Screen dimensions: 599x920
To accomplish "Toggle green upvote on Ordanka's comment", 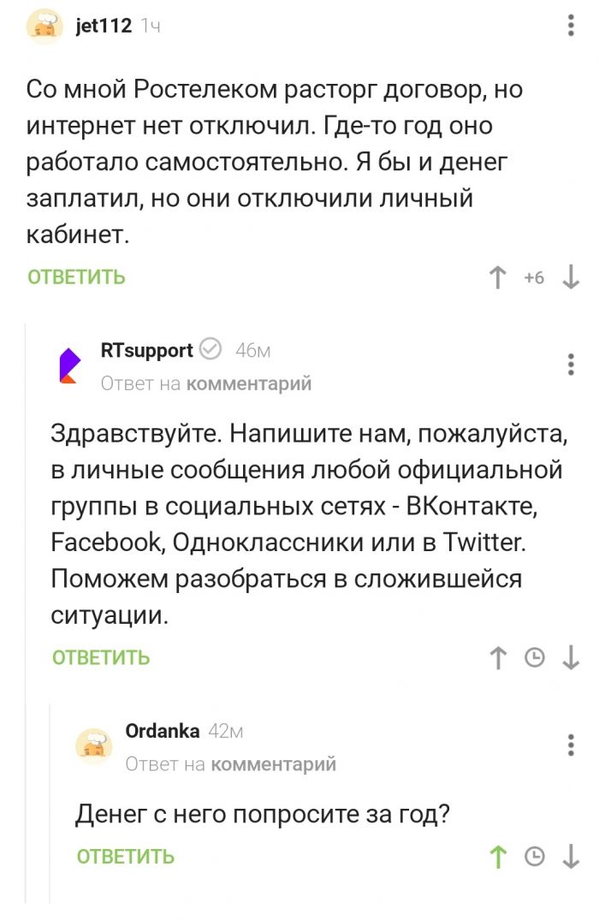I will tap(497, 857).
